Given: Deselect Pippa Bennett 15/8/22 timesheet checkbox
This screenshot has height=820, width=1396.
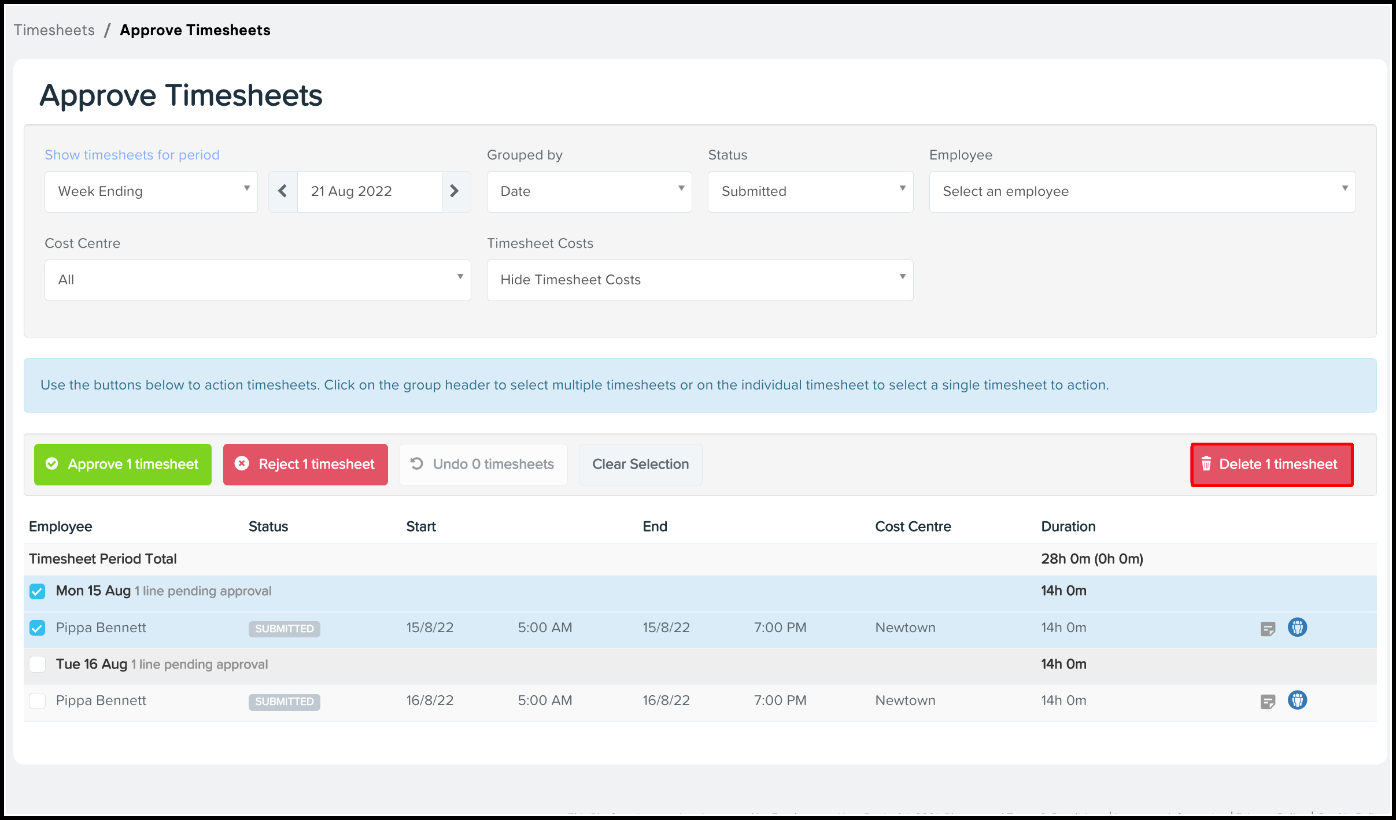Looking at the screenshot, I should pyautogui.click(x=38, y=628).
